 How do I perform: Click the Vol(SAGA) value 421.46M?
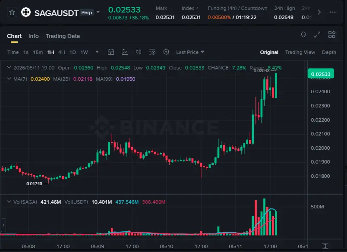point(50,202)
